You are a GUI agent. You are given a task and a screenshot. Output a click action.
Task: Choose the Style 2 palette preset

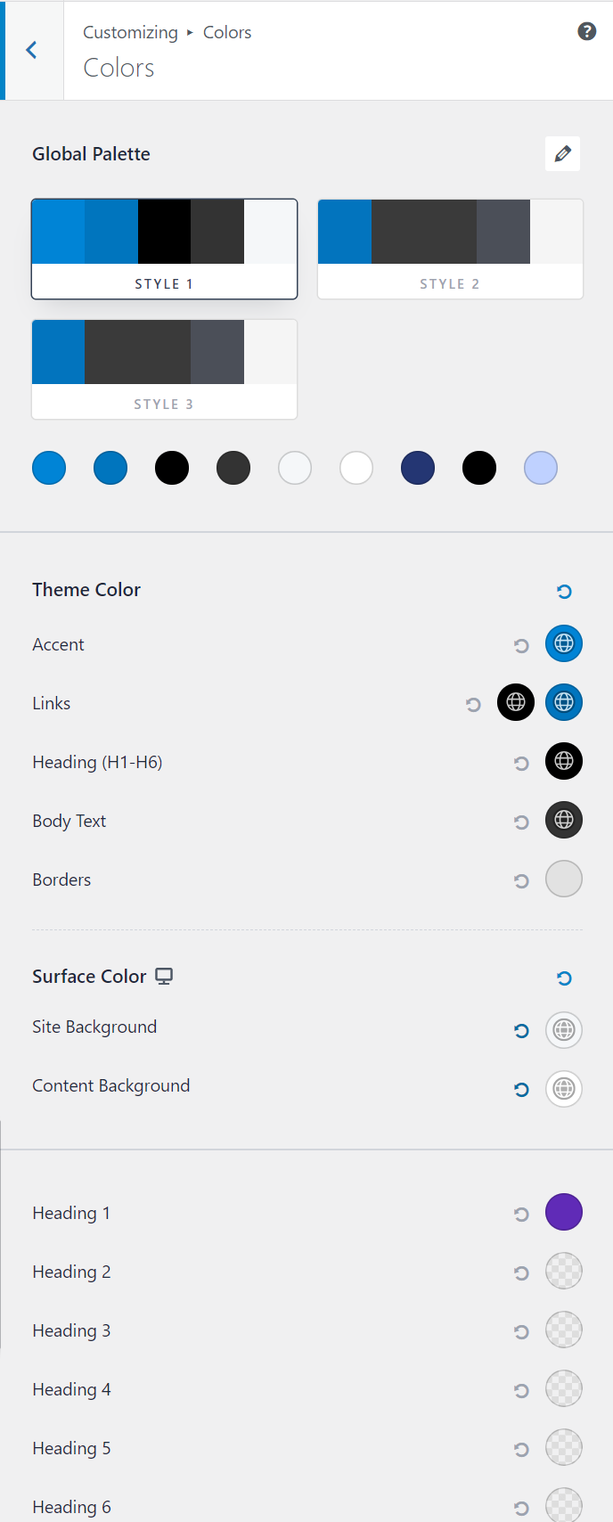[x=450, y=249]
